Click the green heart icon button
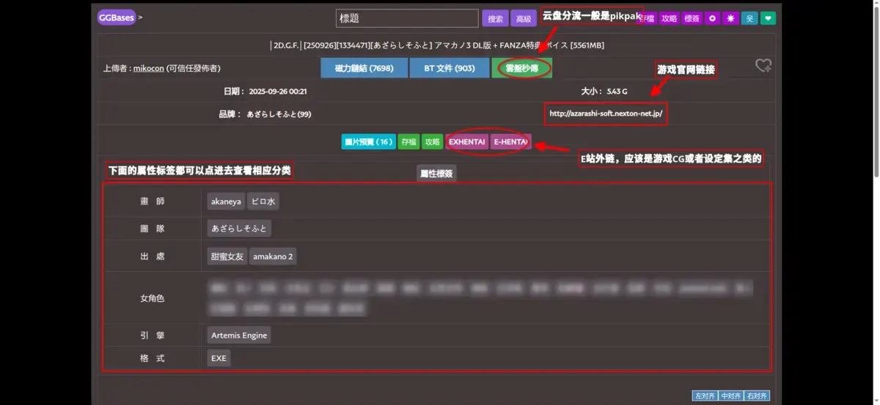 point(768,18)
